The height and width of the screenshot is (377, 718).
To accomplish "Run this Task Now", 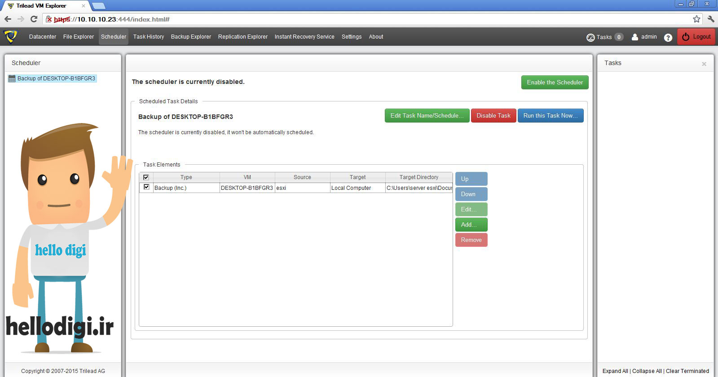I will point(551,115).
